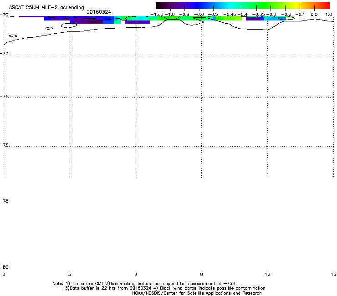Click the title 'ASCAT 25KM MLE-2 ascending'

click(x=46, y=8)
